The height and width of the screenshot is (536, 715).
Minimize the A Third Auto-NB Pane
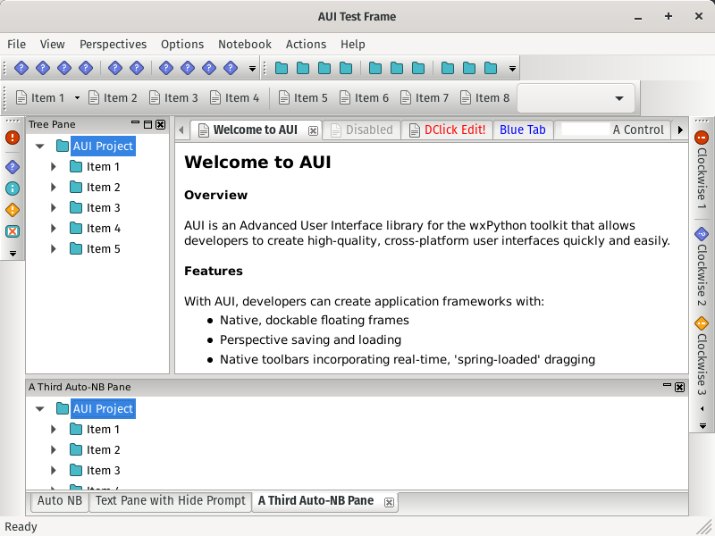coord(667,386)
